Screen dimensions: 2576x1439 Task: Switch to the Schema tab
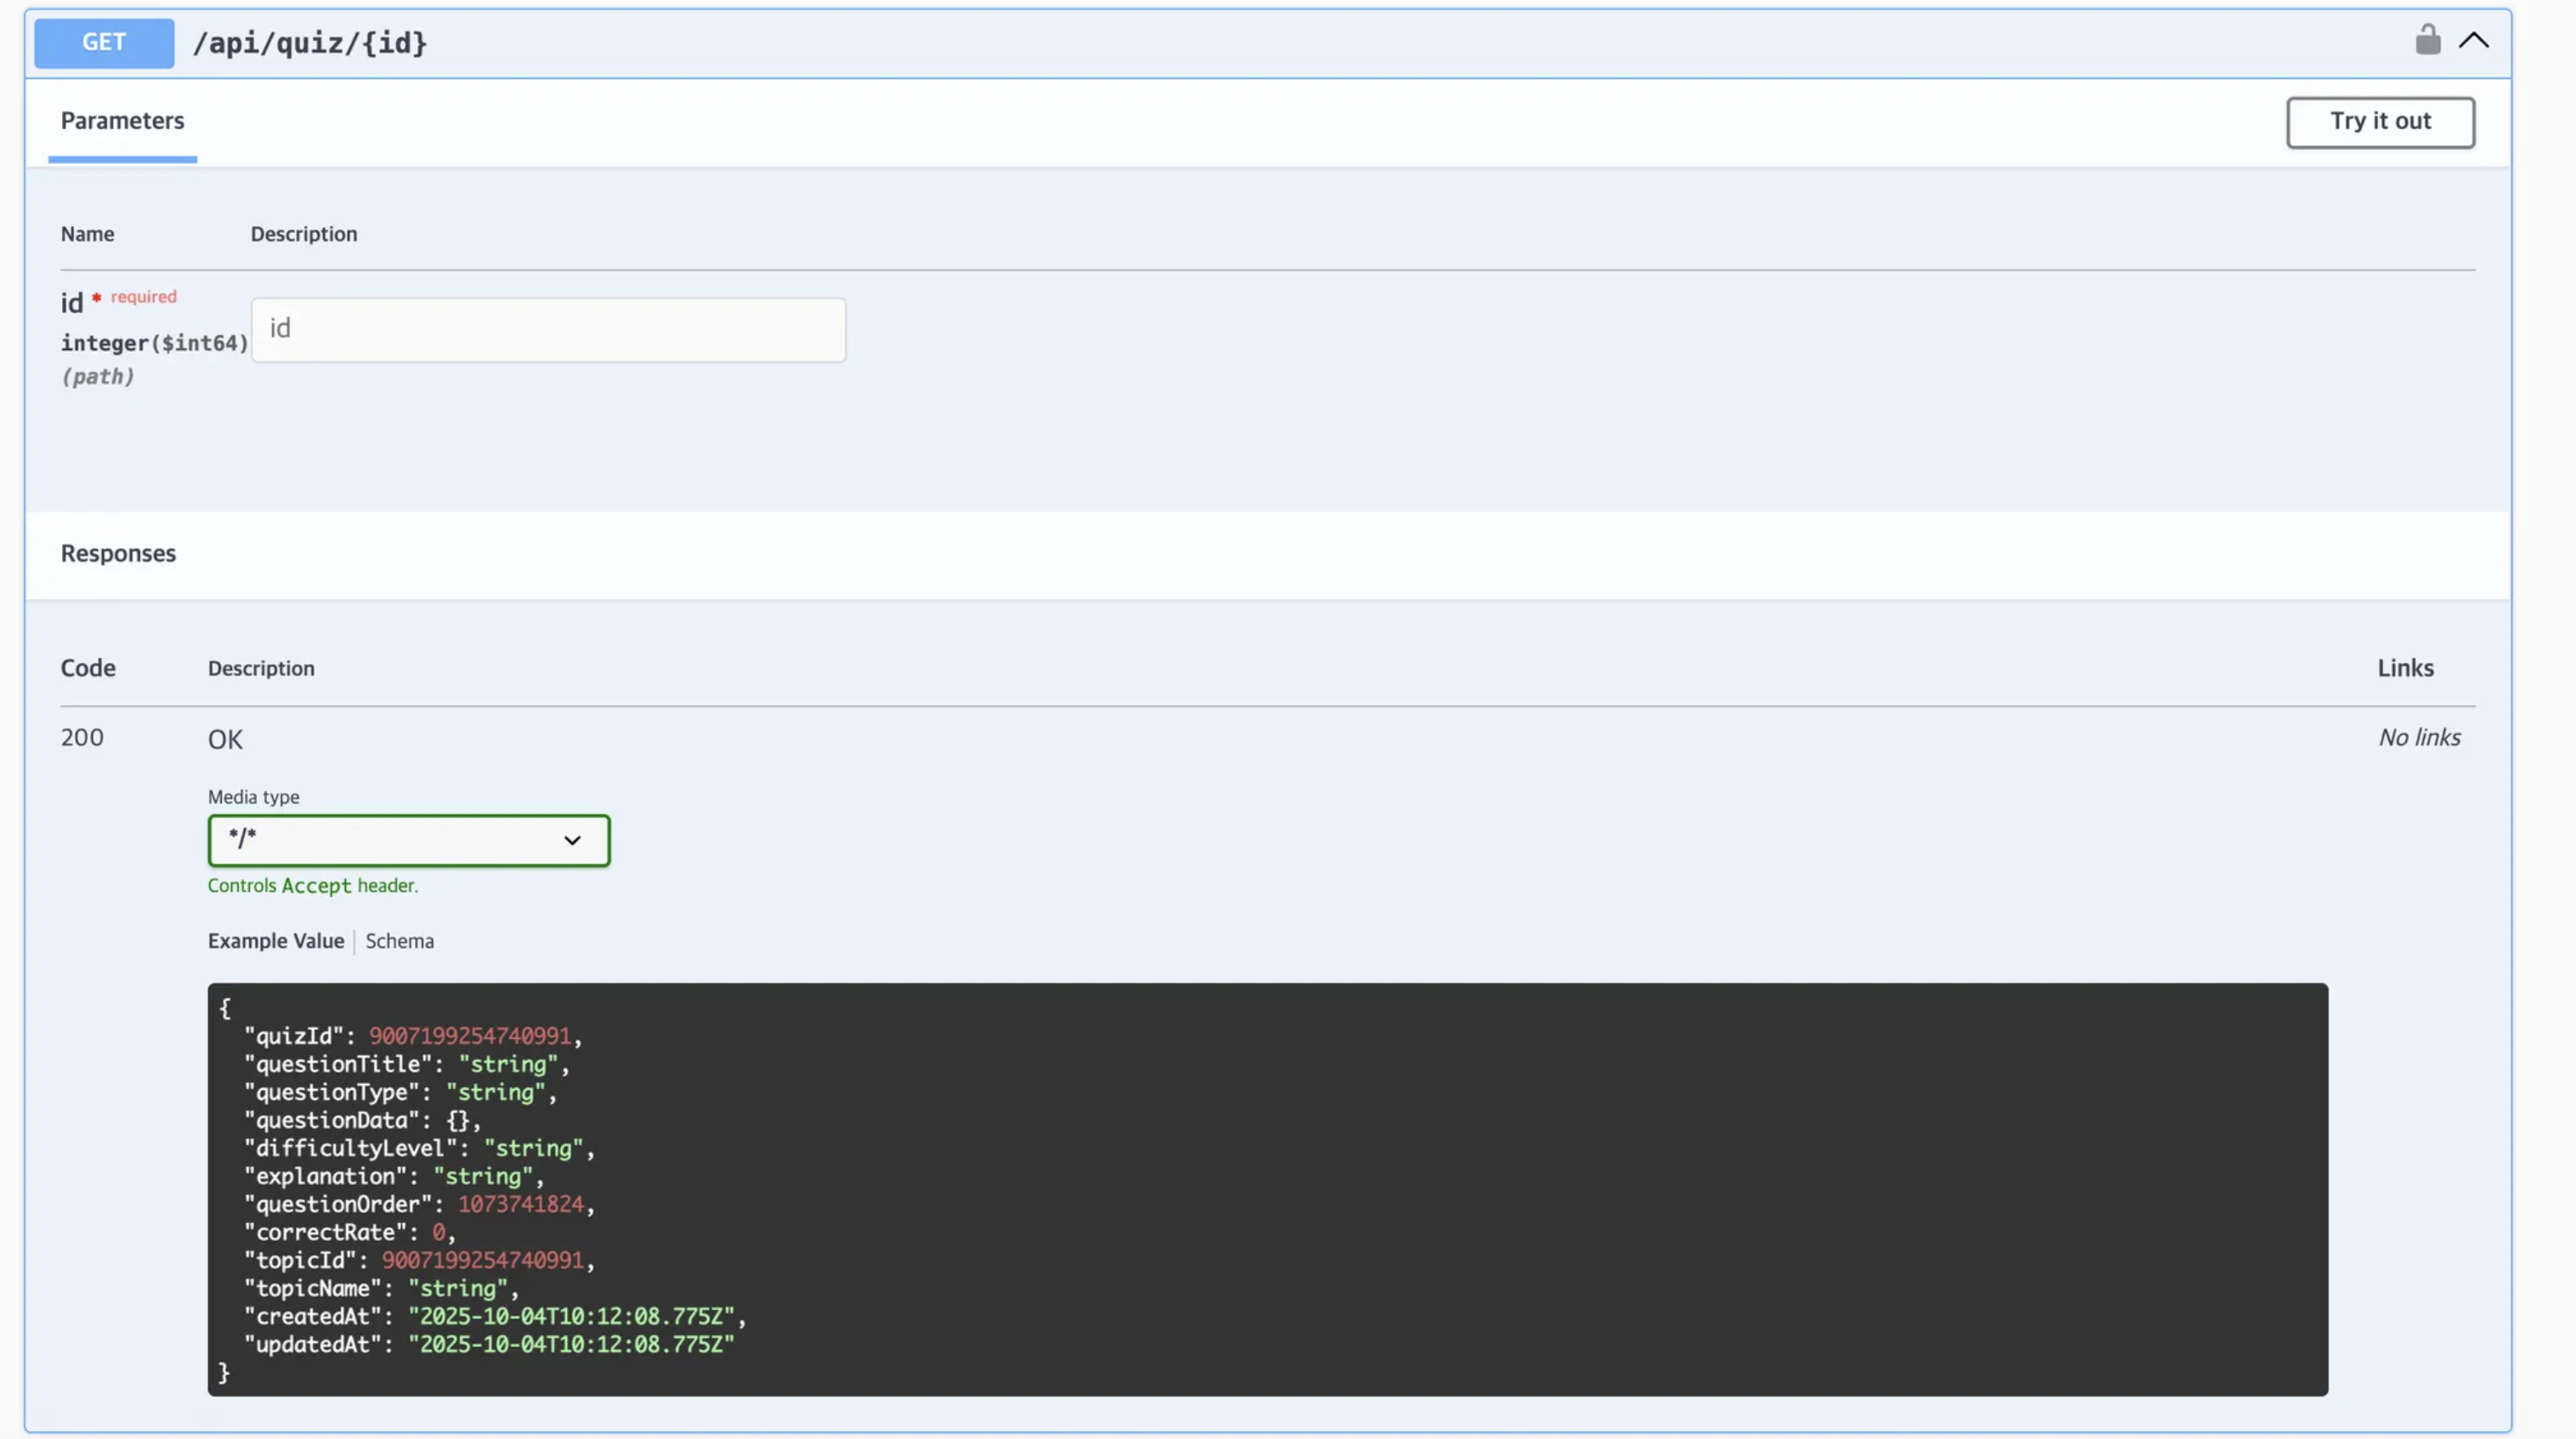(x=399, y=941)
